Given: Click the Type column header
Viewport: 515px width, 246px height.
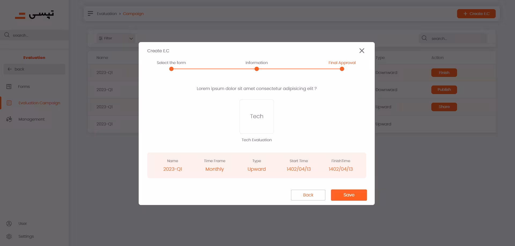Looking at the screenshot, I should [x=380, y=58].
